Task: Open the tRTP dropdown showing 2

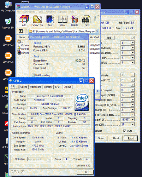Action: [132, 110]
